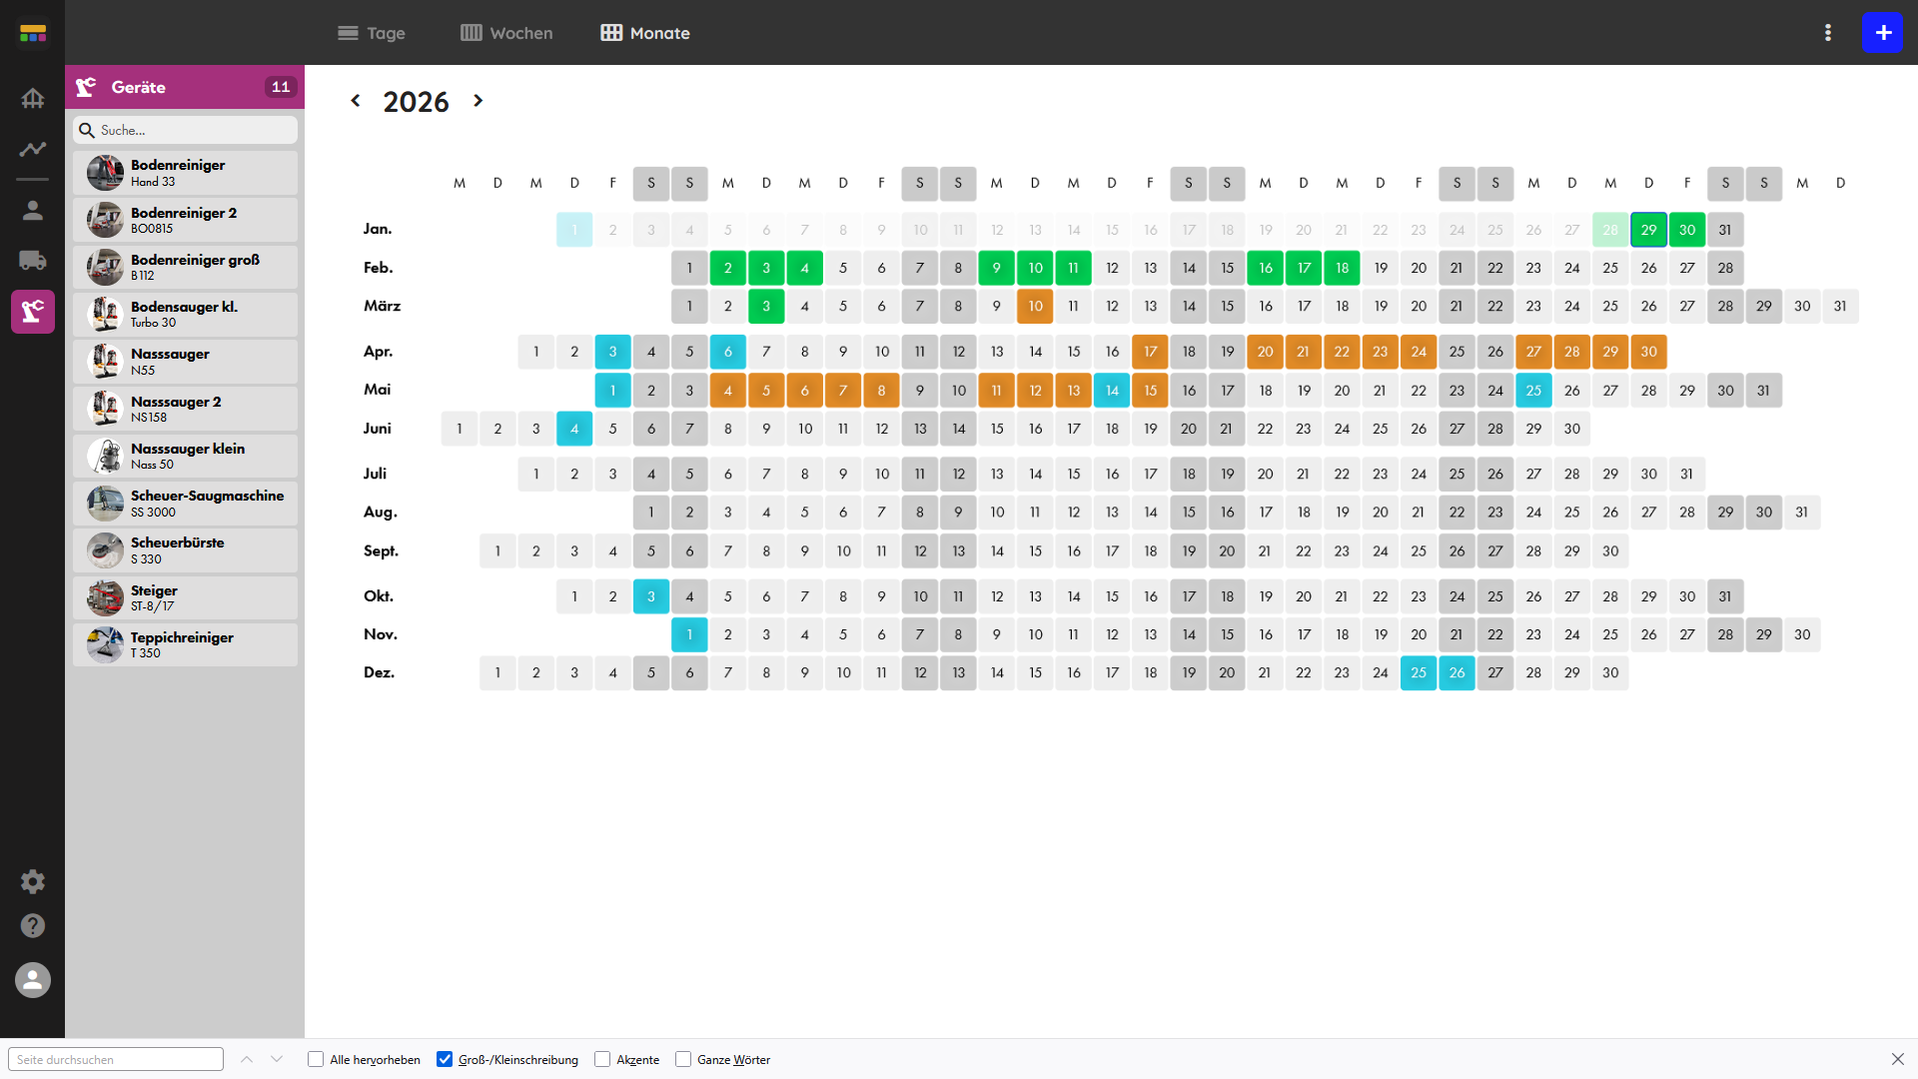1918x1079 pixels.
Task: Open the three-dot overflow menu
Action: (1828, 33)
